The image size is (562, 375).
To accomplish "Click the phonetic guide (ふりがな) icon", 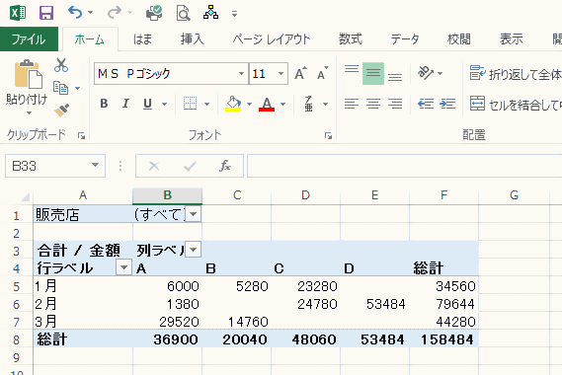I will (x=308, y=104).
